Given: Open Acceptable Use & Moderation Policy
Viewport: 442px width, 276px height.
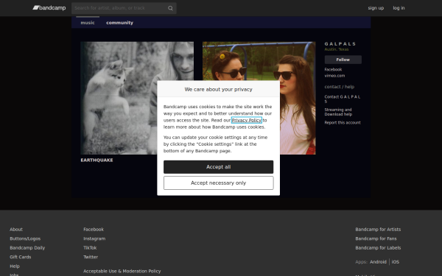Looking at the screenshot, I should point(122,271).
